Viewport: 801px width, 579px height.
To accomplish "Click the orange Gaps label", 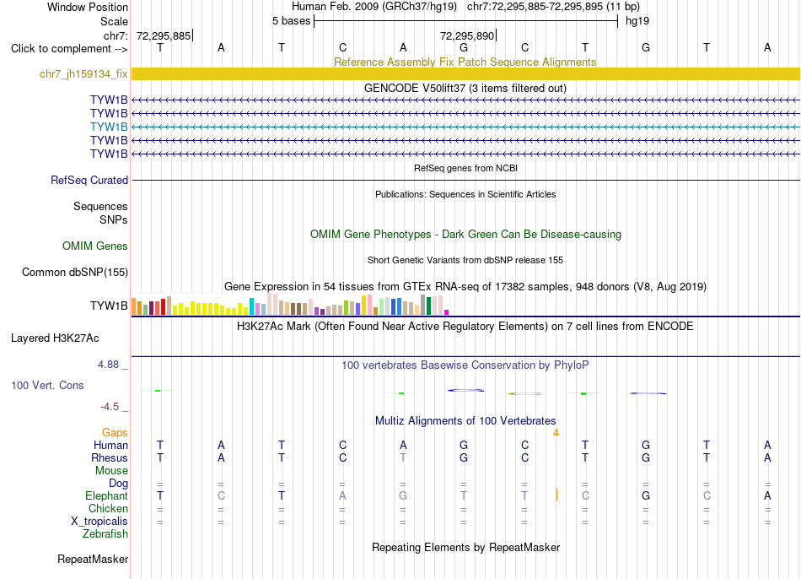I will click(x=115, y=433).
